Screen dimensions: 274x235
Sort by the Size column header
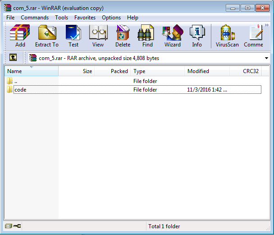coord(77,71)
